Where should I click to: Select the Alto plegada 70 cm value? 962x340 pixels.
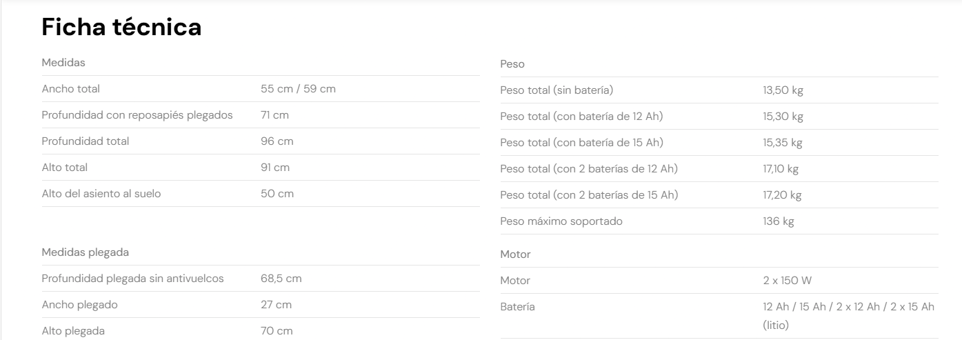point(277,331)
